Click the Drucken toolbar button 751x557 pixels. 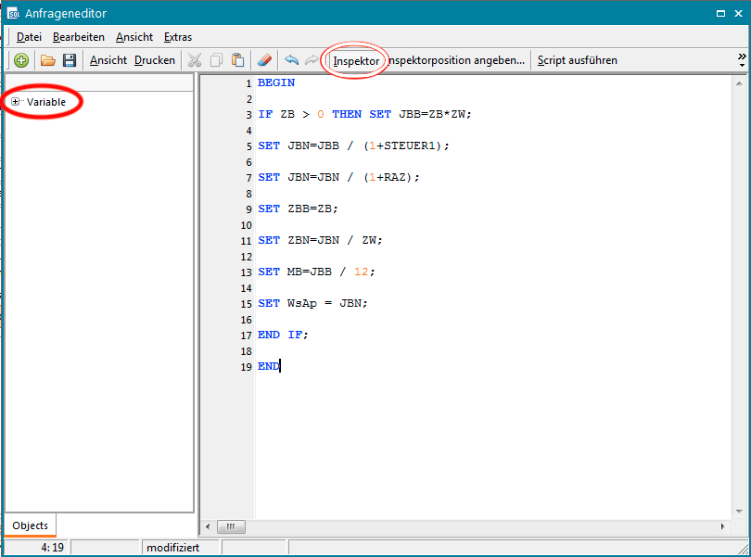tap(155, 60)
